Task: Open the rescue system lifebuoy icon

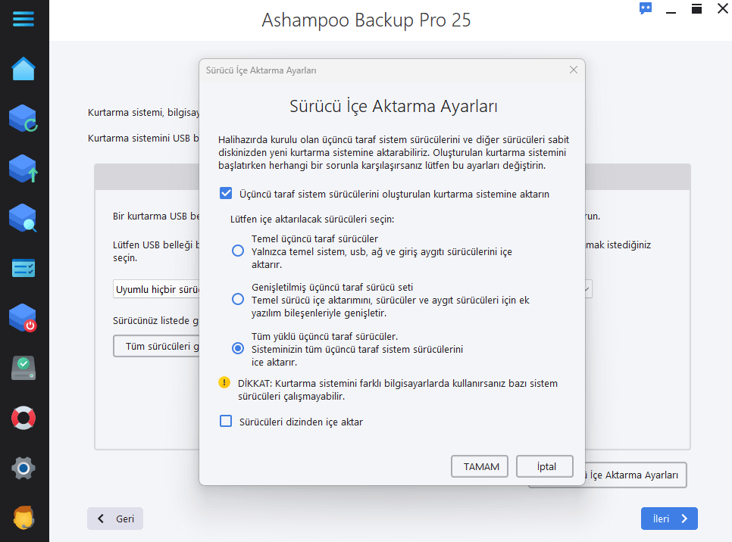Action: click(23, 418)
